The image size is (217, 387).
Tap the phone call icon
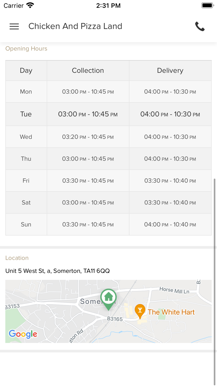pyautogui.click(x=200, y=26)
